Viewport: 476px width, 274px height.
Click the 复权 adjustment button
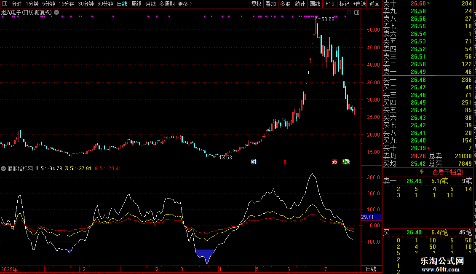(x=256, y=4)
